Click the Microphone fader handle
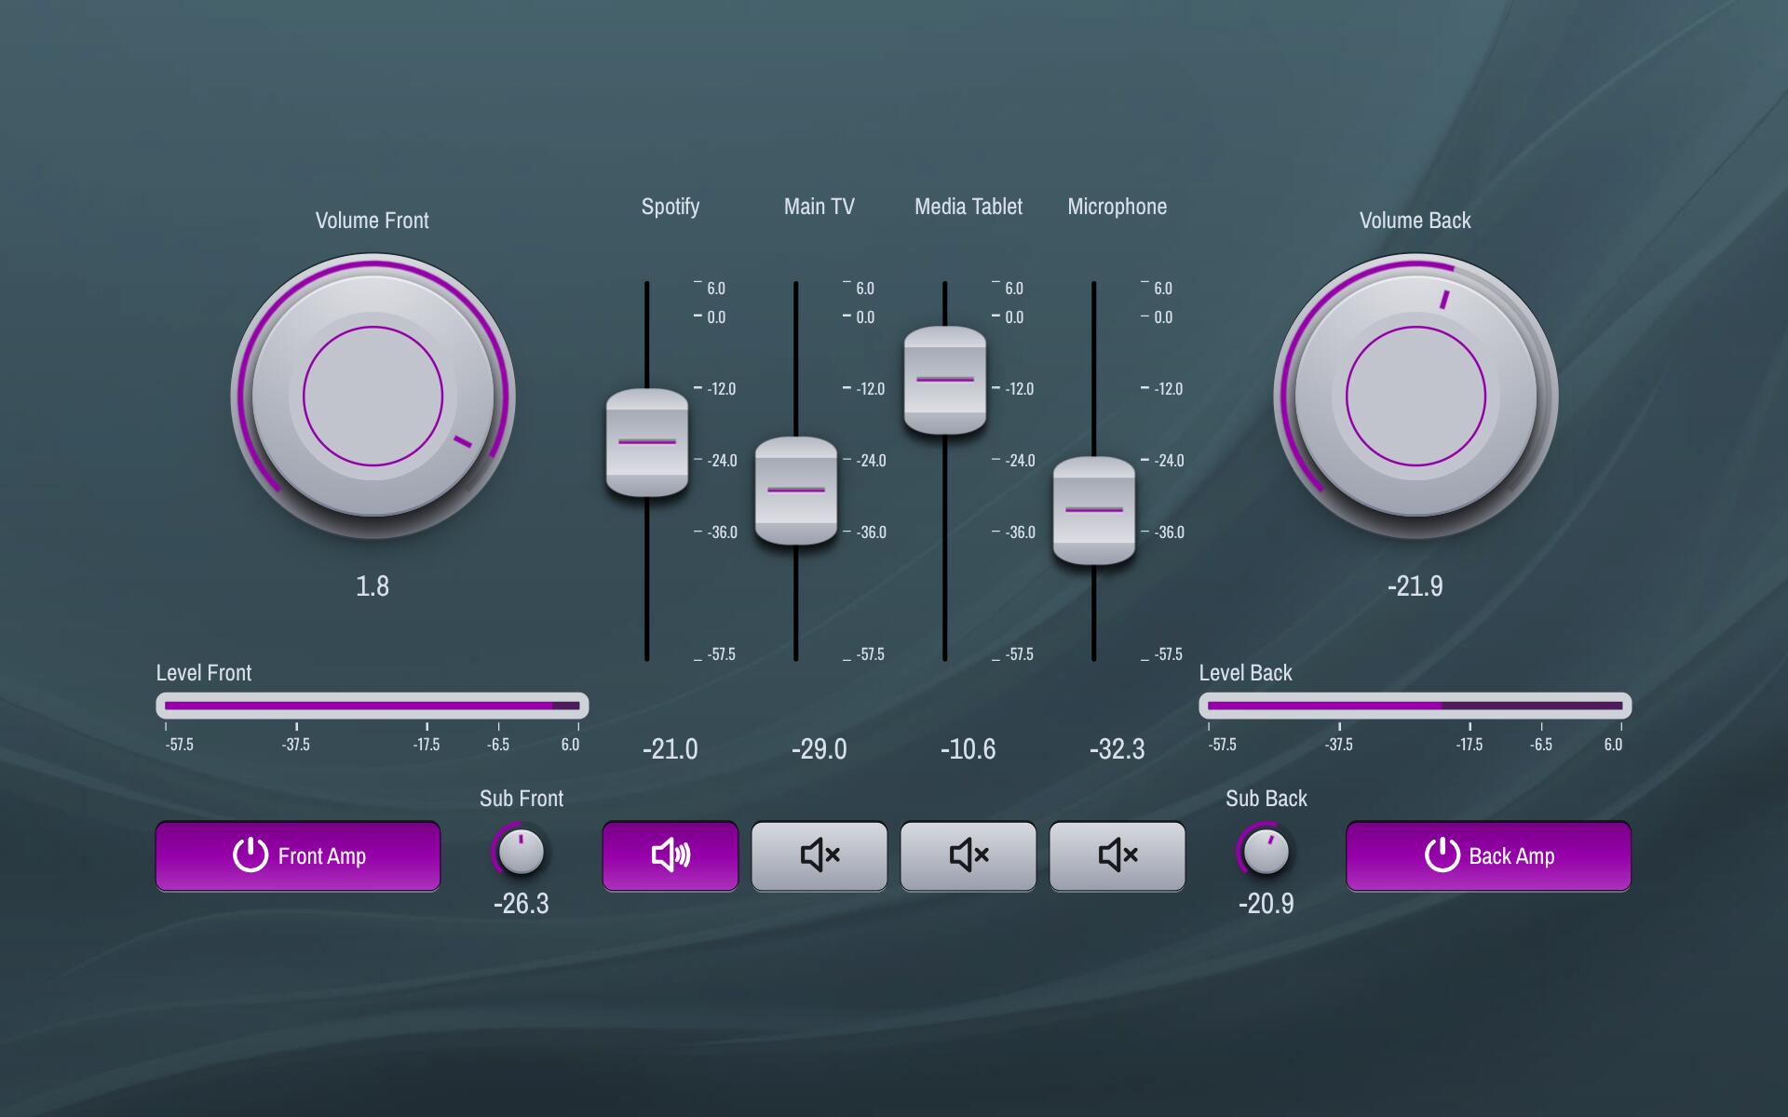 click(x=1094, y=510)
